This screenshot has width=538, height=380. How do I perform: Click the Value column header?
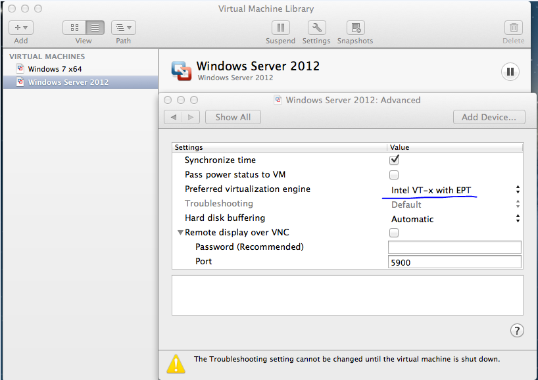click(455, 147)
